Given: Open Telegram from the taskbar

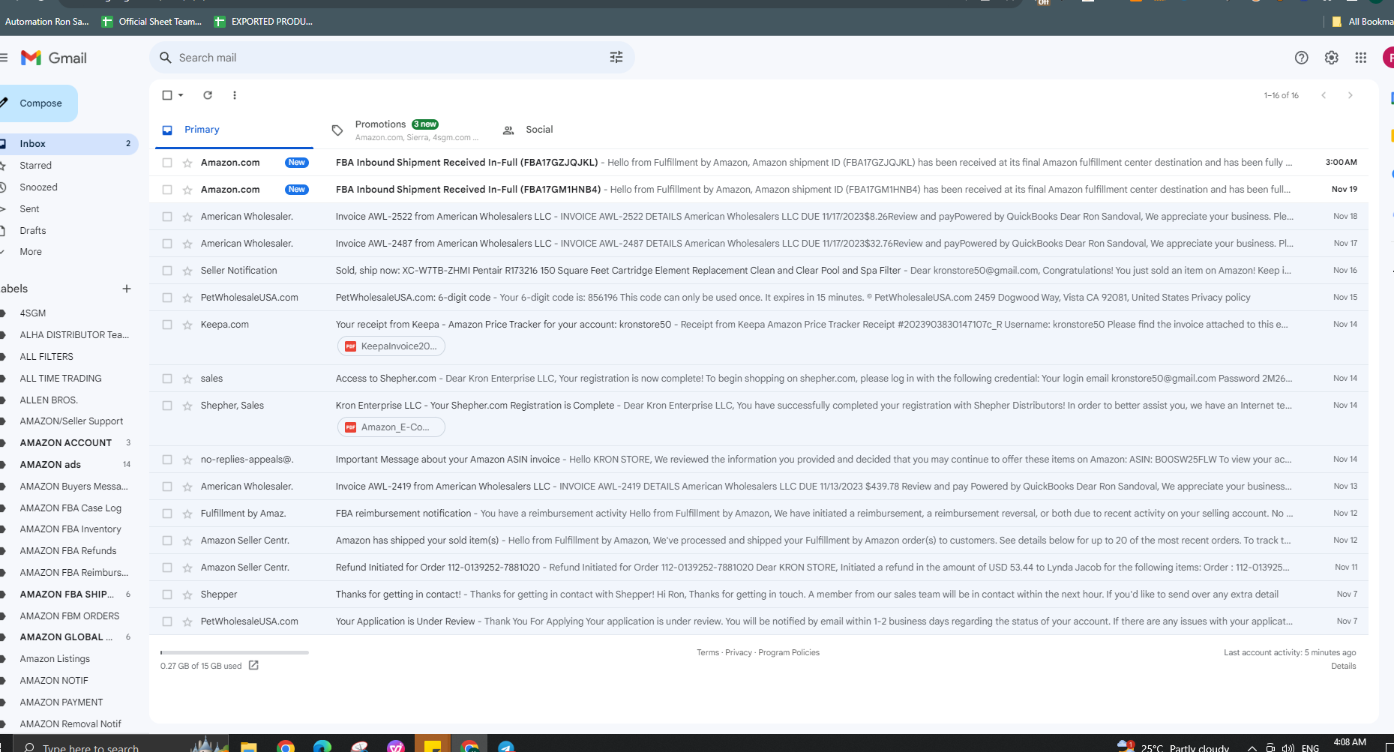Looking at the screenshot, I should pos(506,746).
